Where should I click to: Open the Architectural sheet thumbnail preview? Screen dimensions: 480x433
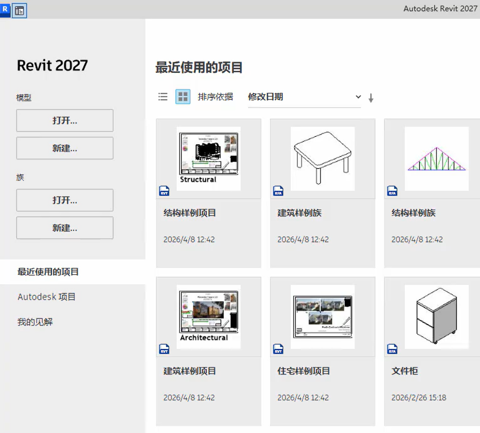tap(208, 317)
